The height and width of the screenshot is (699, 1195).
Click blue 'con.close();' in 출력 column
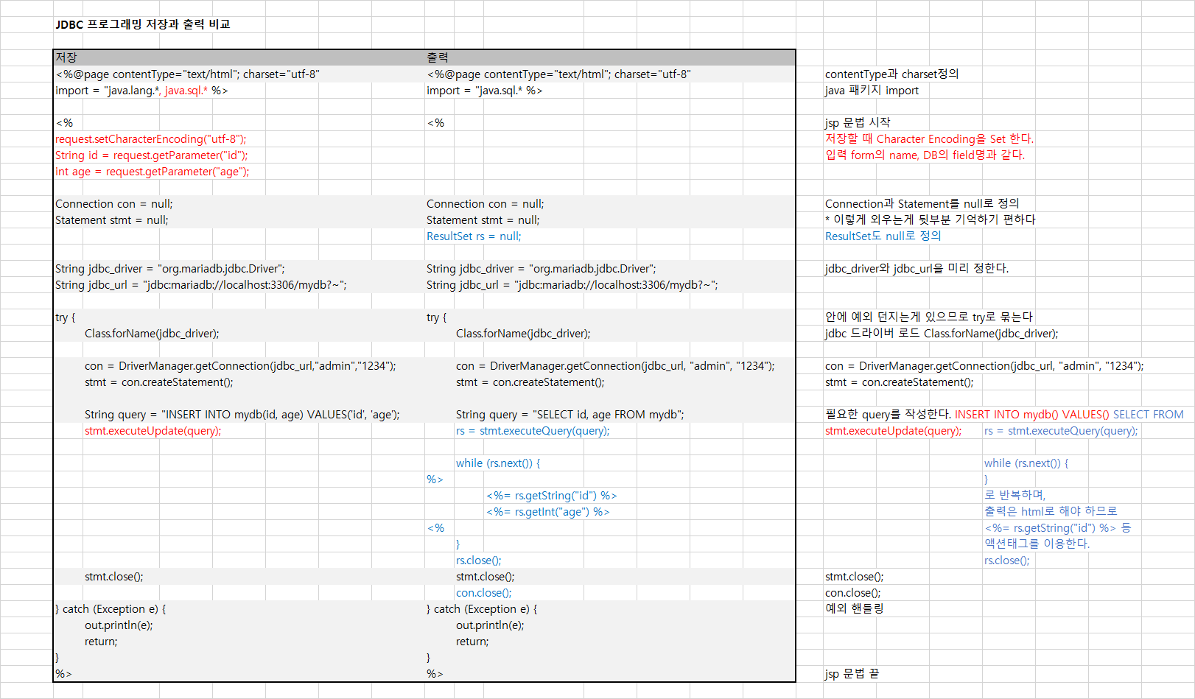484,592
